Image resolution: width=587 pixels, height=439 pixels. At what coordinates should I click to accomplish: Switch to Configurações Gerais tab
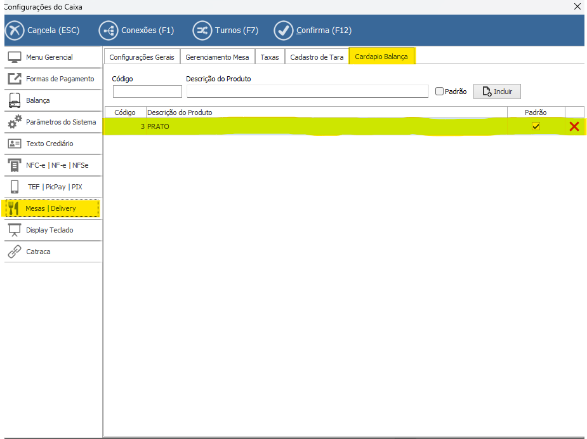click(142, 57)
